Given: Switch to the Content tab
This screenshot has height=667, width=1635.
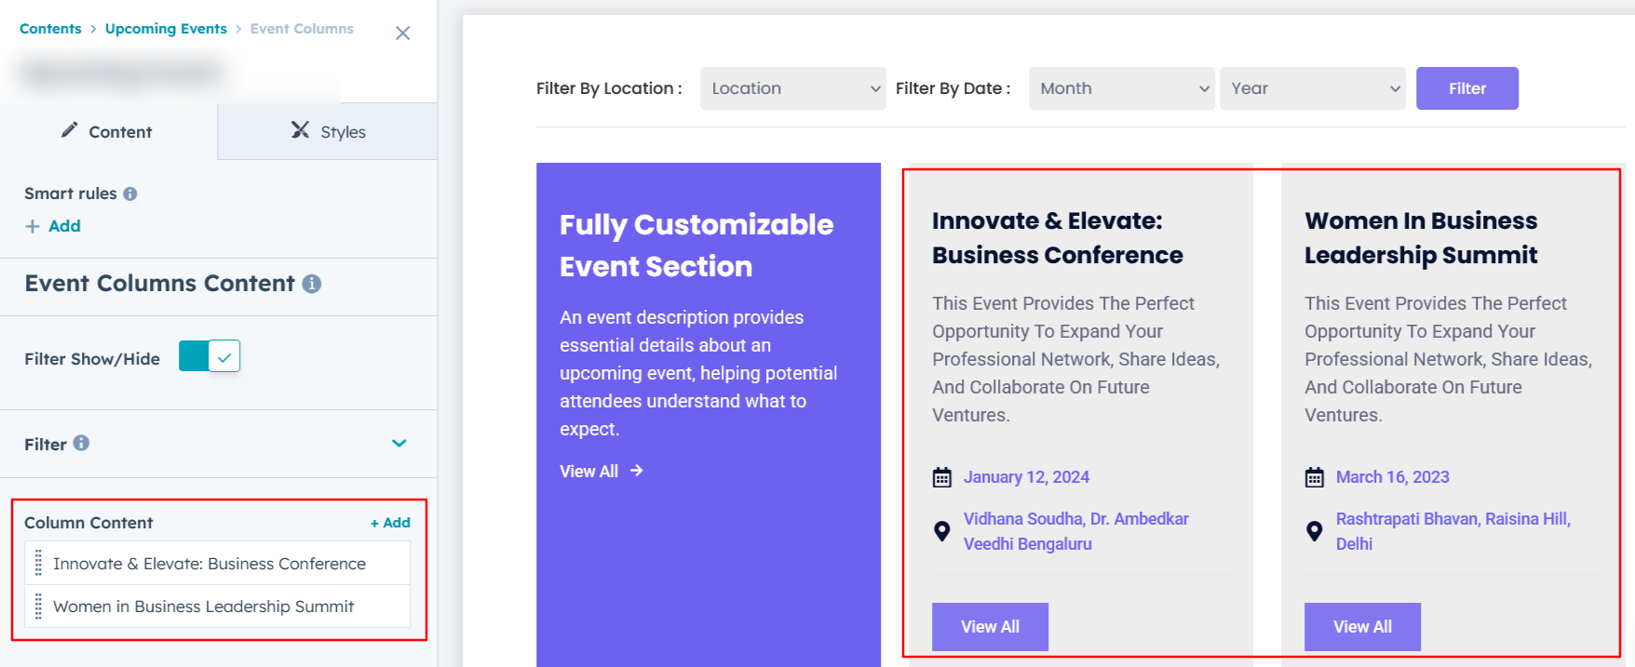Looking at the screenshot, I should tap(108, 132).
